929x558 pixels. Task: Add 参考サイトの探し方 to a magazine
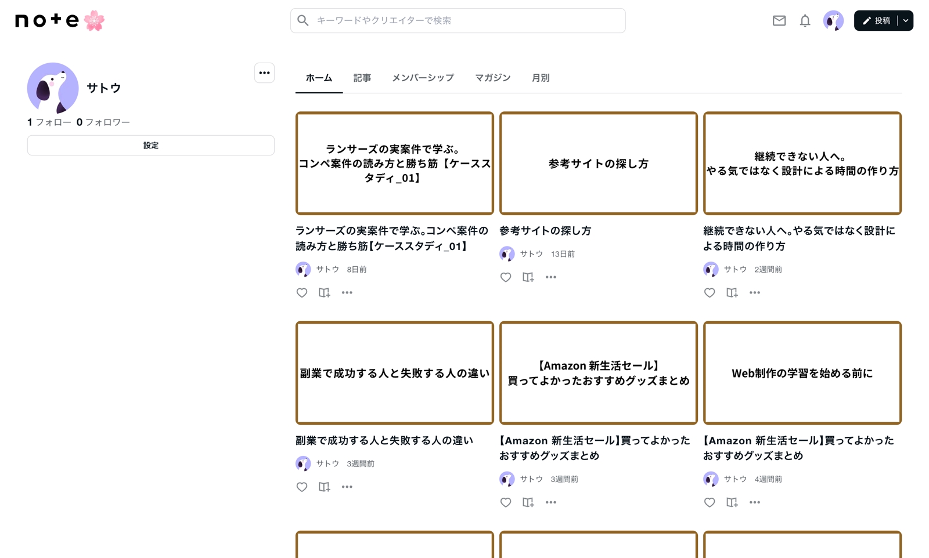528,277
